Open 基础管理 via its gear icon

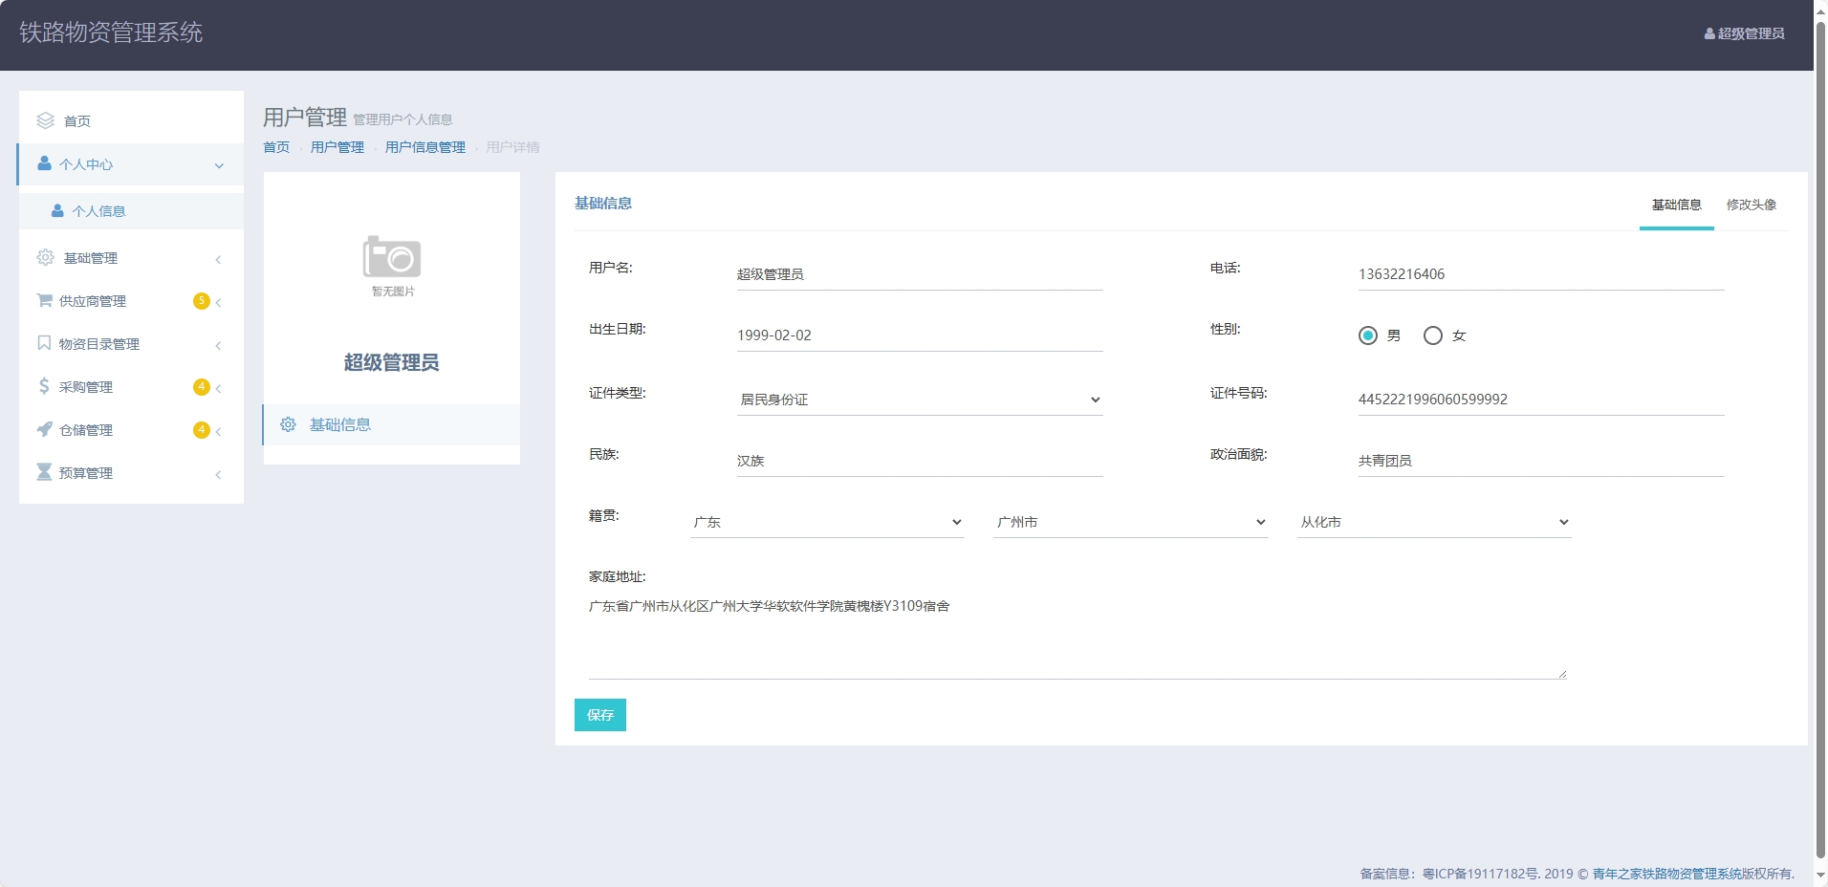[x=44, y=257]
